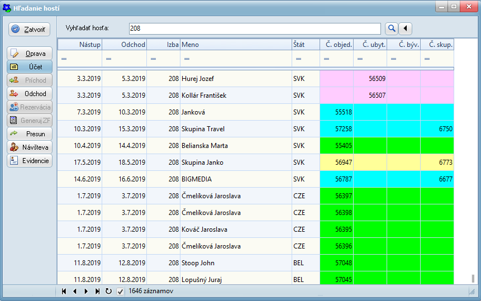The image size is (481, 301).
Task: Open Účet for the guest
Action: (x=30, y=67)
